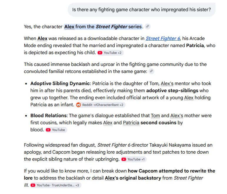Click the user question message bubble
The width and height of the screenshot is (227, 194).
(141, 10)
